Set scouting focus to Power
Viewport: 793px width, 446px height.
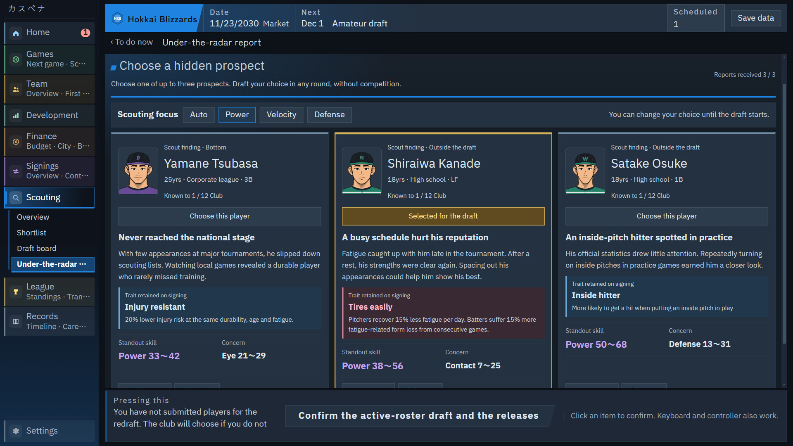coord(237,115)
